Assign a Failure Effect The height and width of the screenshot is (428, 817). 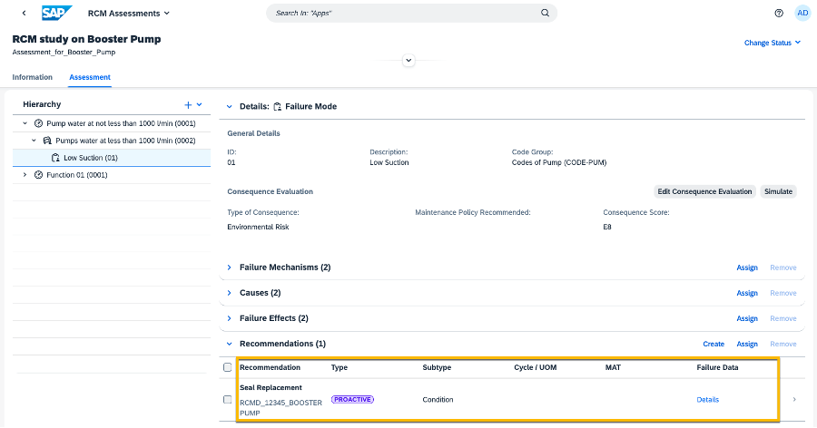coord(747,318)
